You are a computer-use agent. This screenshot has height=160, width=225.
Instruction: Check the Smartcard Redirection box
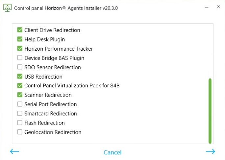click(20, 114)
